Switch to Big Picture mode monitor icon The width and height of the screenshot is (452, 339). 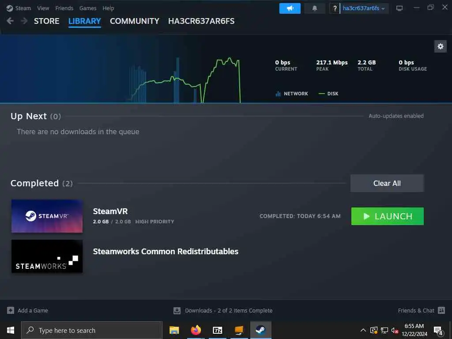tap(399, 8)
